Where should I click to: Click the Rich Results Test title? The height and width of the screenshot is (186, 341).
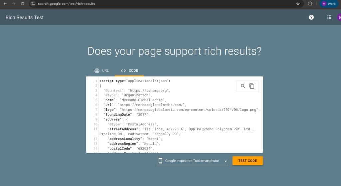25,17
